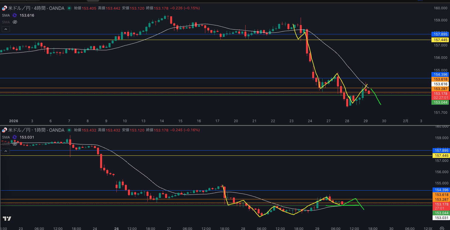
Task: Click SMA refresh icon in 4-hour chart legend
Action: click(x=15, y=15)
